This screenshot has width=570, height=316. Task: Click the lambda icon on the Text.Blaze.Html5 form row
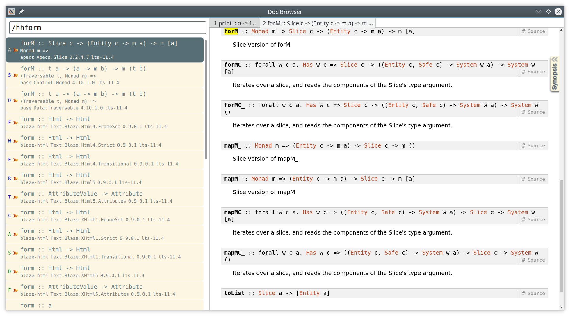[x=16, y=179]
